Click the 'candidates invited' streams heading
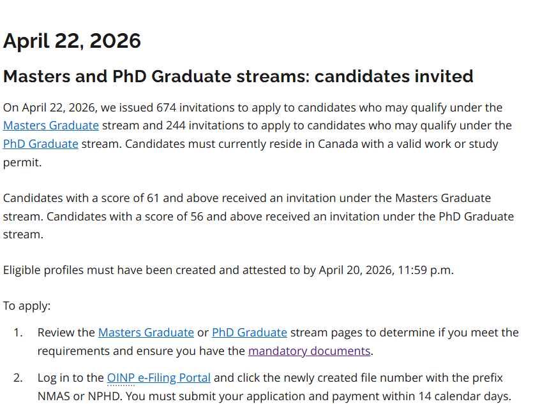 coord(238,76)
